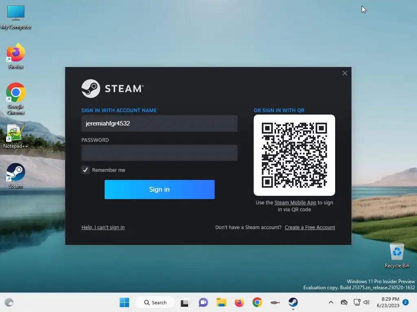Click the Sign in button
417x312 pixels.
[160, 189]
